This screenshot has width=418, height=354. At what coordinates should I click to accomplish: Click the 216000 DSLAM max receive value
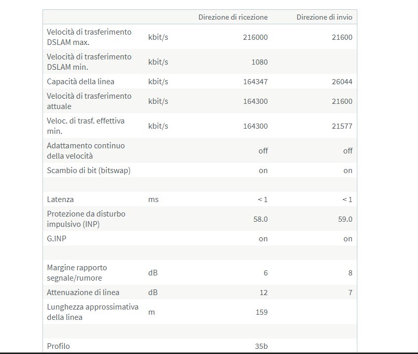[255, 37]
